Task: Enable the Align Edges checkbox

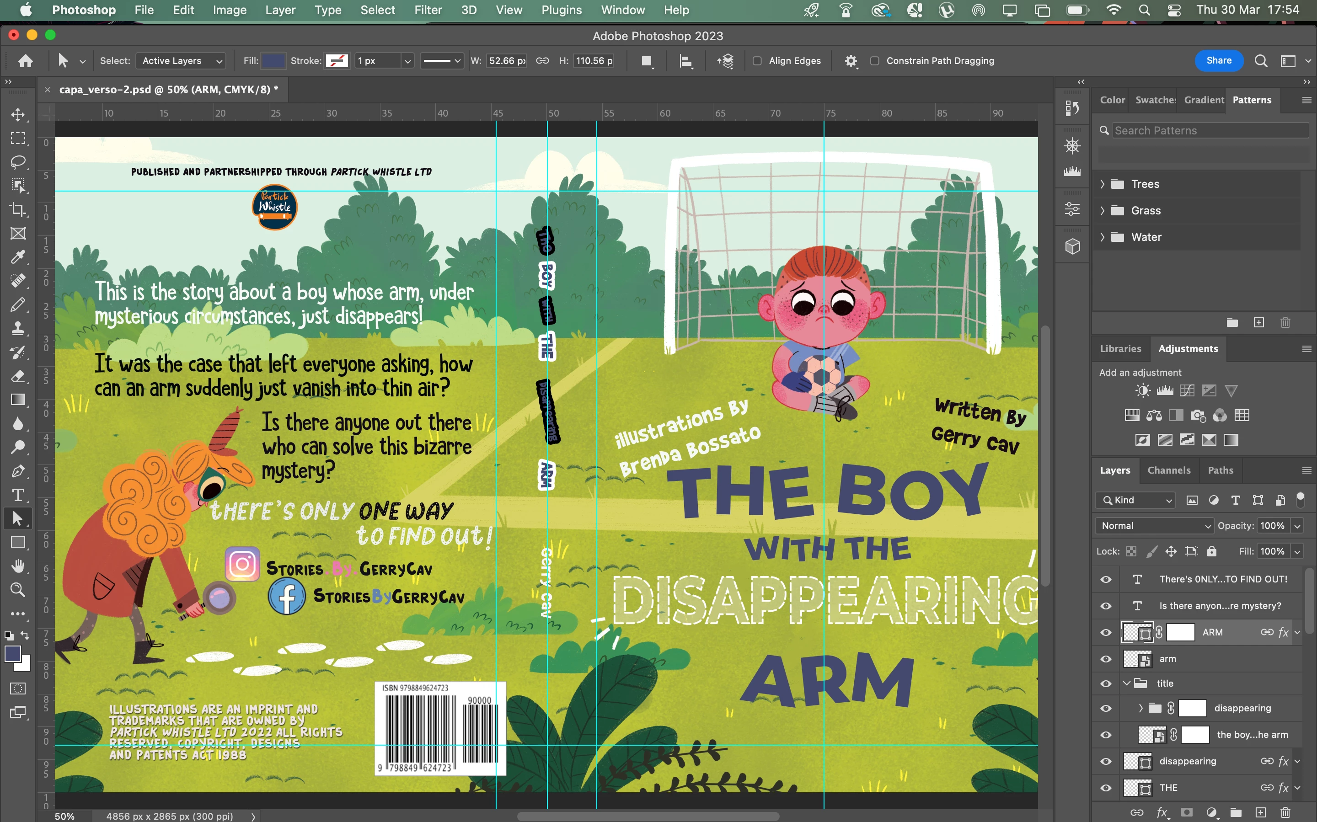Action: pyautogui.click(x=757, y=61)
